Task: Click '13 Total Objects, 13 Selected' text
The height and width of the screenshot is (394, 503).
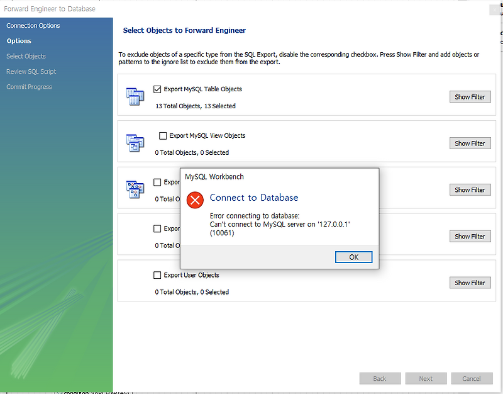Action: pos(196,106)
